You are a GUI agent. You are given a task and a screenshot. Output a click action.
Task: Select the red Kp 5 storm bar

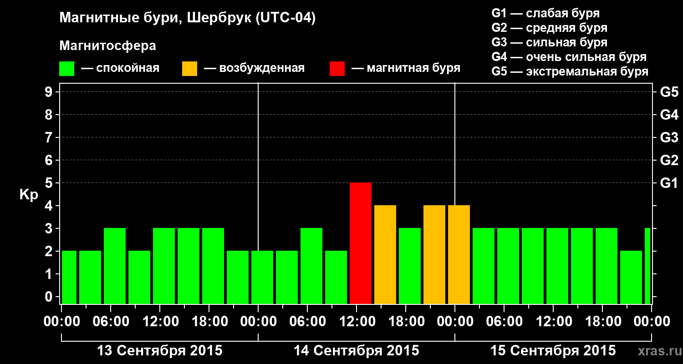361,243
